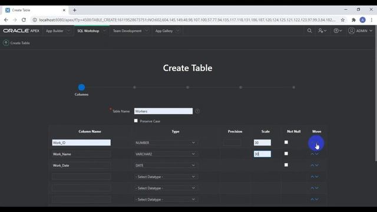Open a new browser tab
This screenshot has width=377, height=212.
coord(75,10)
